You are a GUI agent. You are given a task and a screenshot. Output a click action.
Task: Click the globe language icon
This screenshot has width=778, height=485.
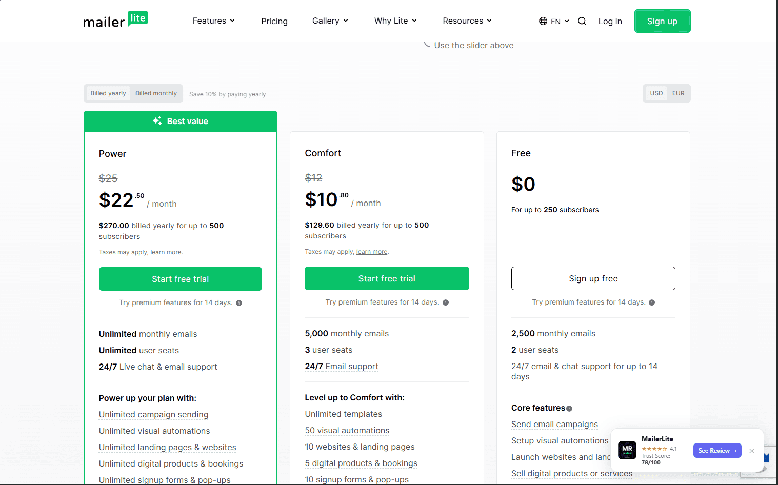tap(543, 21)
